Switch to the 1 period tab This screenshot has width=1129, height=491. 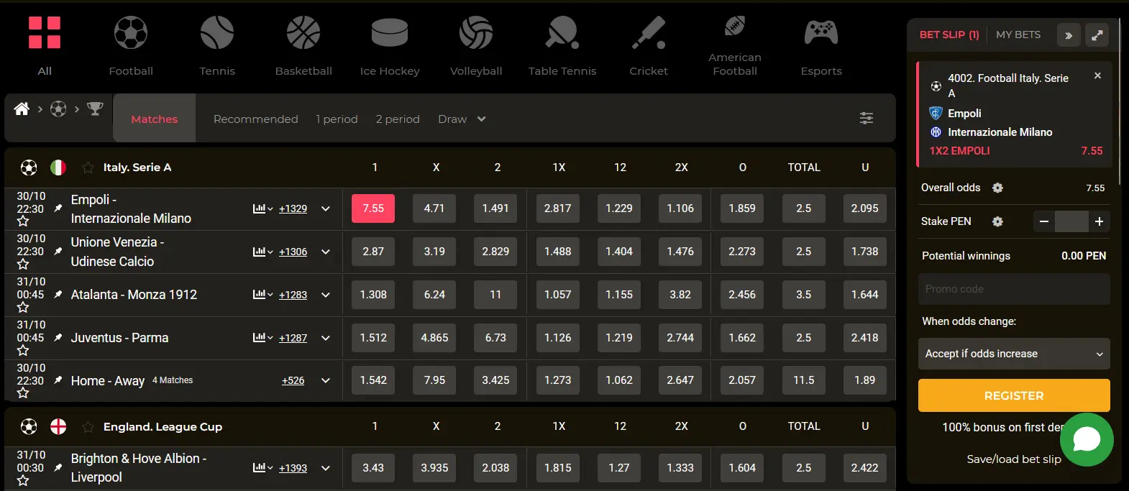pyautogui.click(x=337, y=119)
